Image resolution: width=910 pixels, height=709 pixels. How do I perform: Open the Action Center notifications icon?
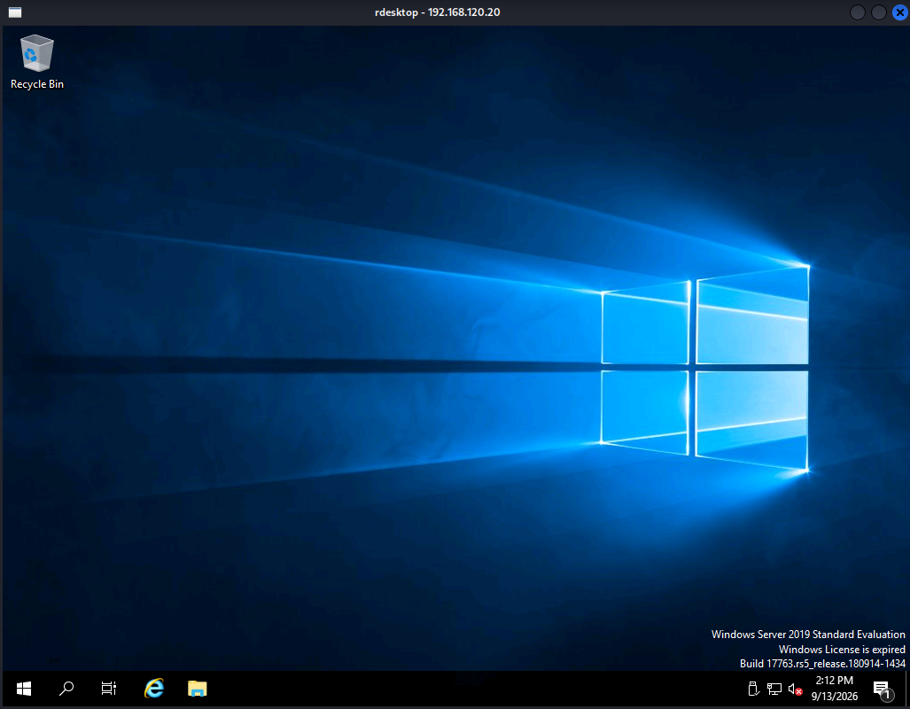click(x=883, y=690)
